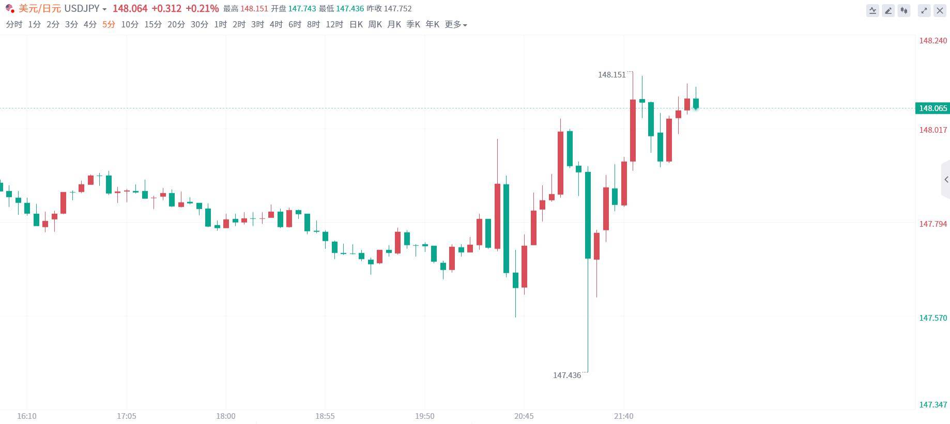Close the chart with the X icon
This screenshot has width=950, height=424.
[940, 10]
